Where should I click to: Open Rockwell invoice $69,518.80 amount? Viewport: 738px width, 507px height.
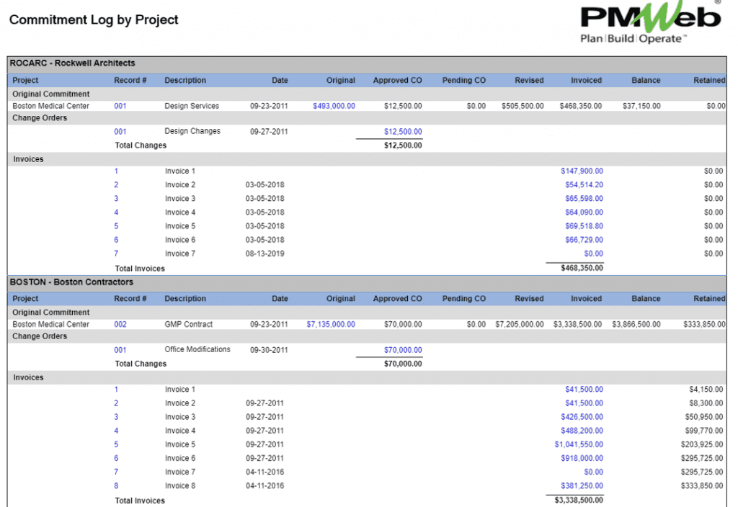(584, 226)
